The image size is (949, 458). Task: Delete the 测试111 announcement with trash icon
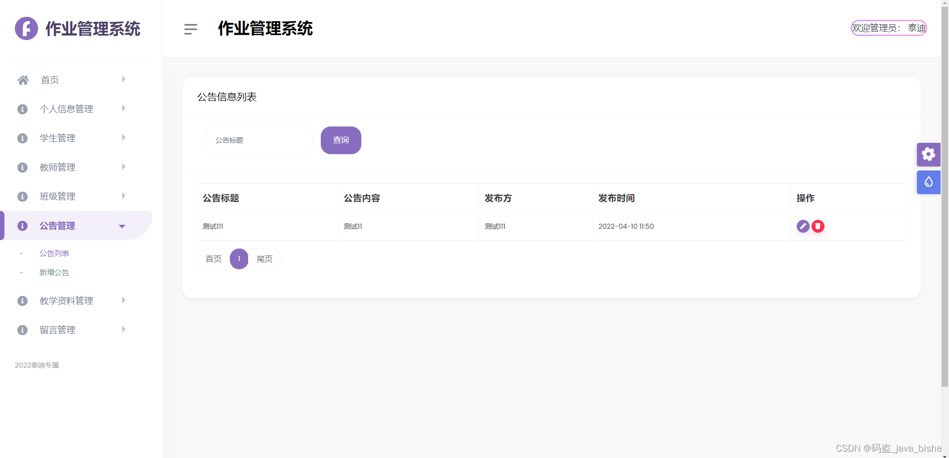818,226
